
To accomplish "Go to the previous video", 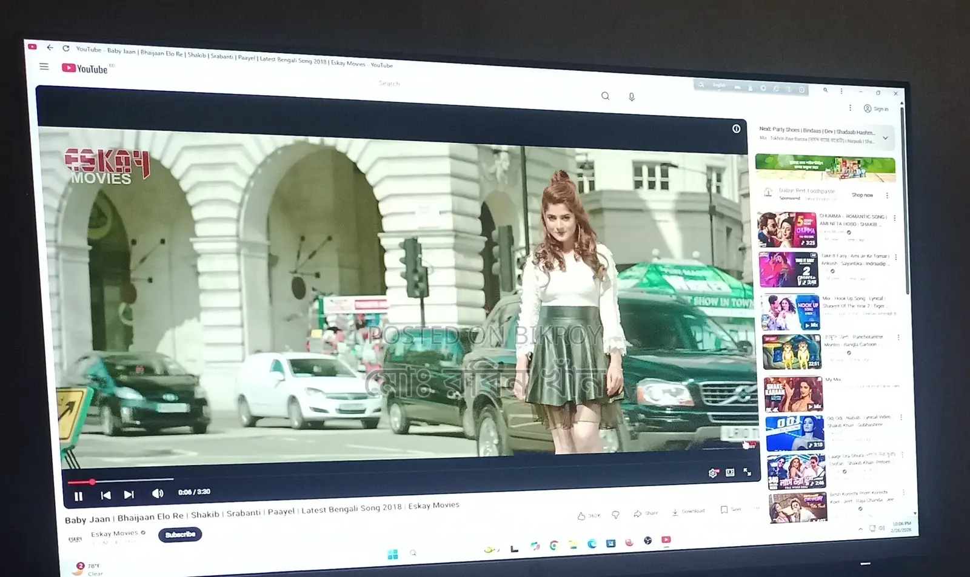I will click(105, 495).
